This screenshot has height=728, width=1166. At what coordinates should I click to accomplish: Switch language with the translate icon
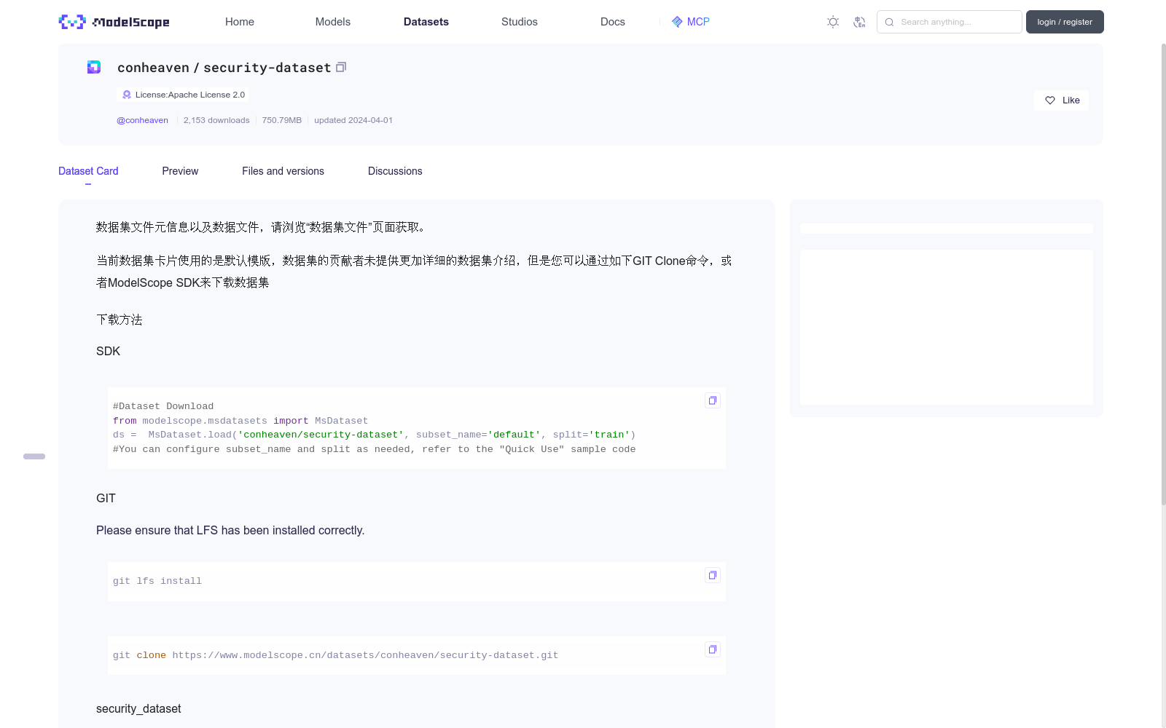click(x=859, y=22)
